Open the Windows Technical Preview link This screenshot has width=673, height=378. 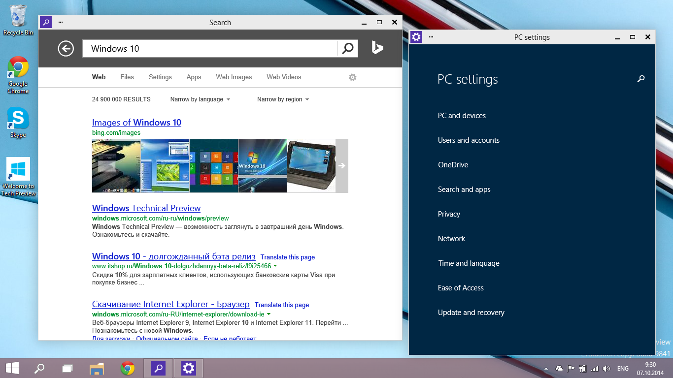(x=146, y=208)
